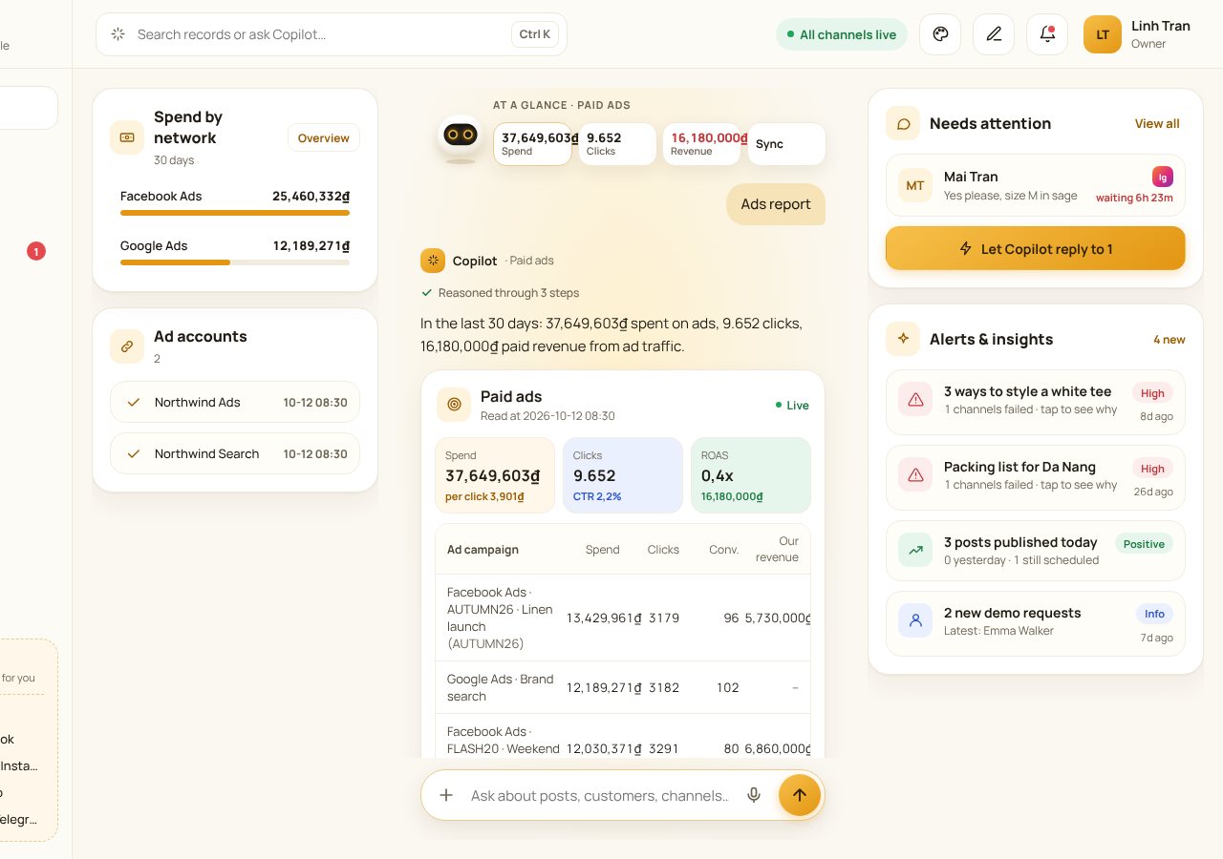
Task: Open the Northwind Search account row
Action: 235,453
